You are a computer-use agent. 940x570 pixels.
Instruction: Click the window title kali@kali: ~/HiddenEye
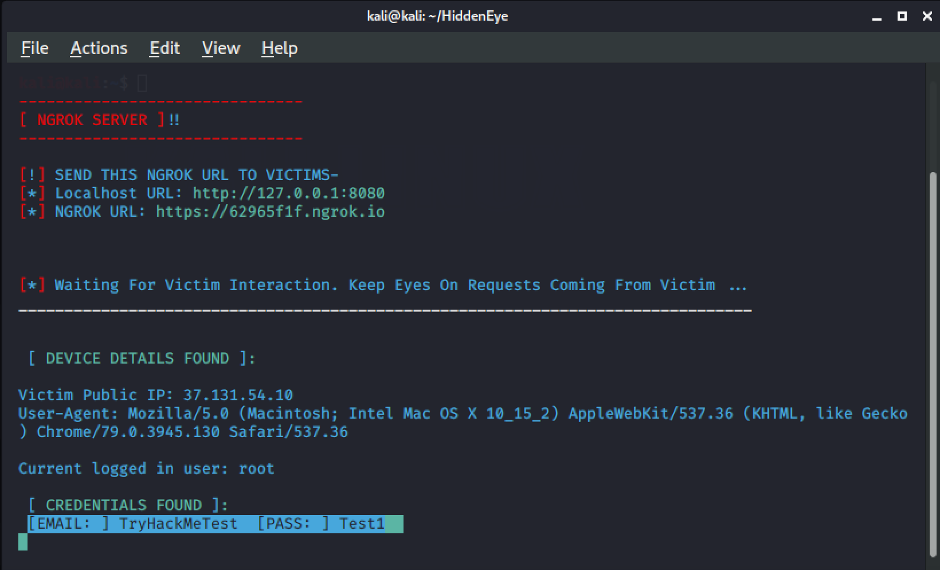pos(437,16)
